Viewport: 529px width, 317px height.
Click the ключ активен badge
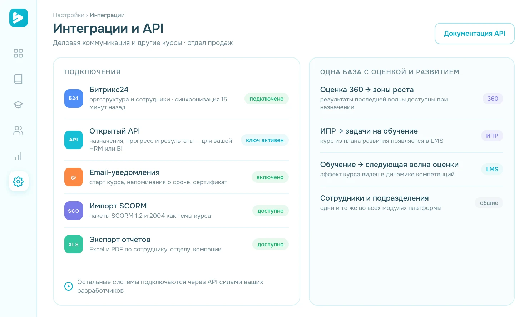click(x=265, y=140)
